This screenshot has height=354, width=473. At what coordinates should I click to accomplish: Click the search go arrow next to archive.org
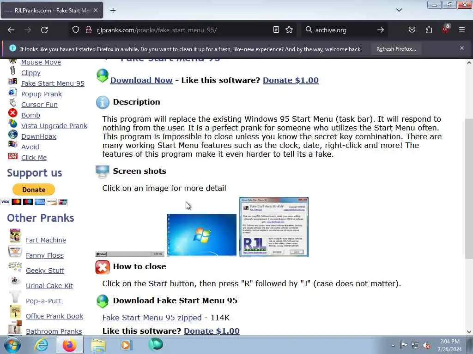[x=381, y=30]
